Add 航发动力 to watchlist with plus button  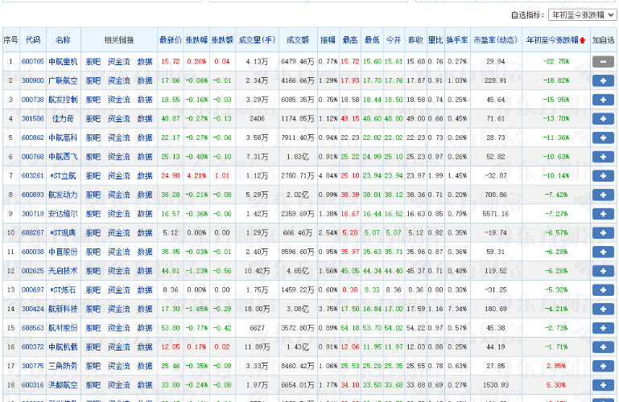603,195
